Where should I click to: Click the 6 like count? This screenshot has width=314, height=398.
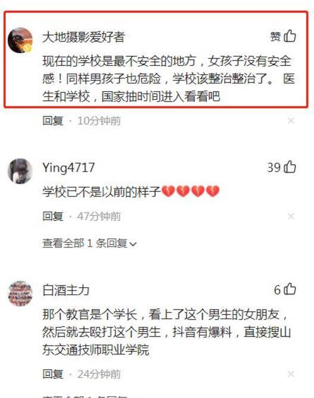pos(277,290)
